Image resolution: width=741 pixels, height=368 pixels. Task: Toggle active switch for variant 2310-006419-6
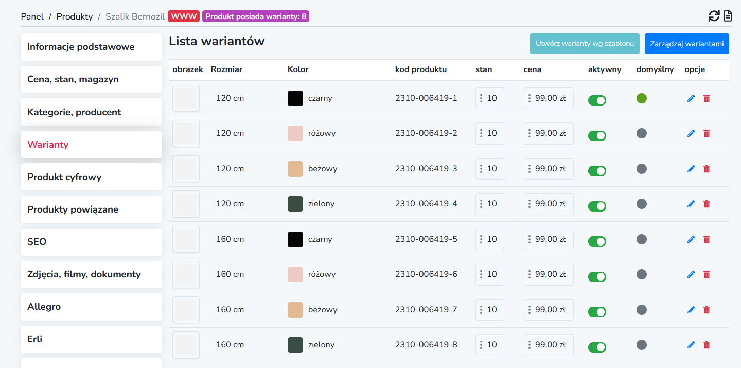tap(597, 277)
